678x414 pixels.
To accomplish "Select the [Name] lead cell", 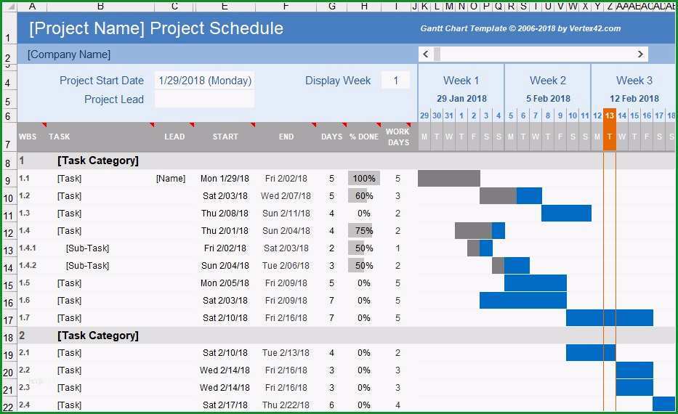I will (171, 179).
